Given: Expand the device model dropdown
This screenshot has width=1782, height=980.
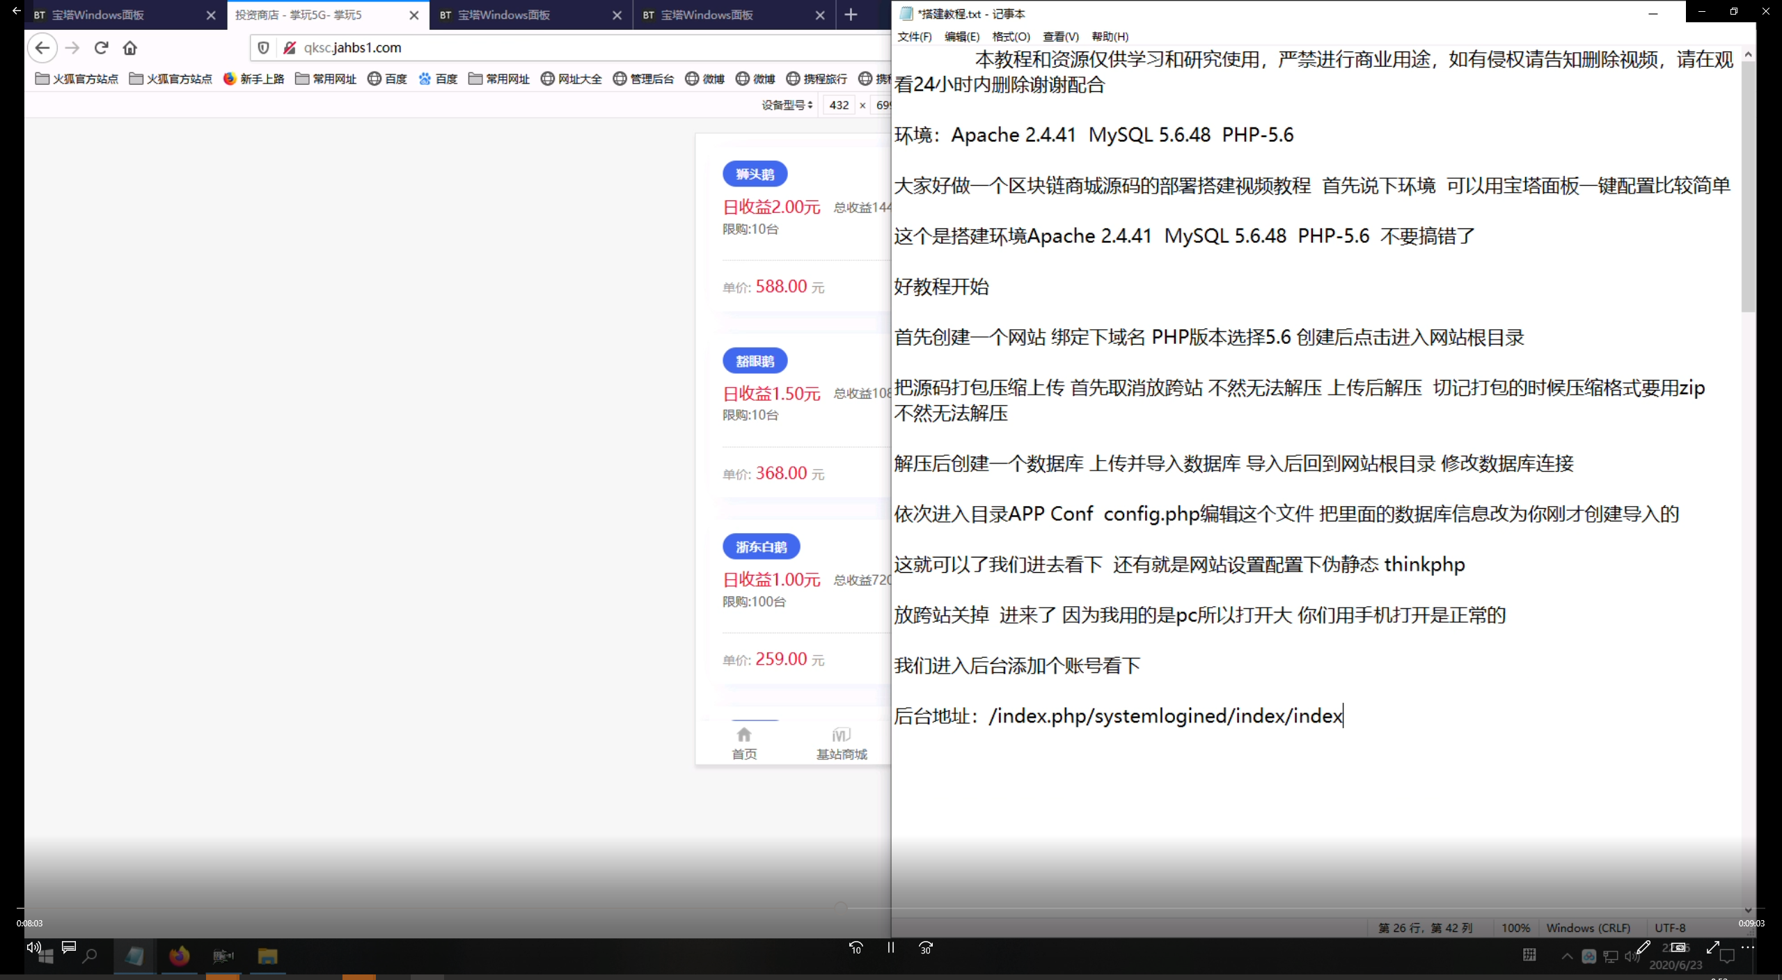Looking at the screenshot, I should tap(787, 105).
